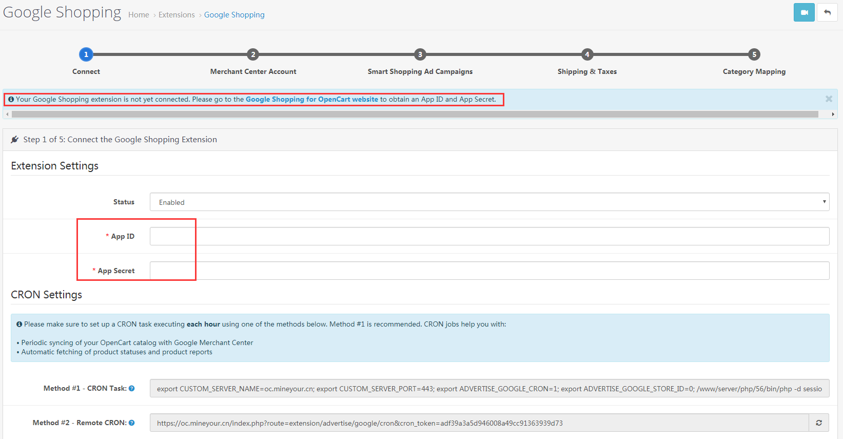This screenshot has height=439, width=843.
Task: Go to step 1 Connect circle
Action: coord(86,54)
